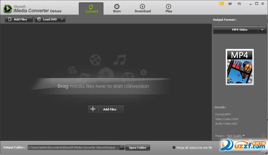
Task: Click the Video Codec:H264 detail text
Action: (x=227, y=119)
